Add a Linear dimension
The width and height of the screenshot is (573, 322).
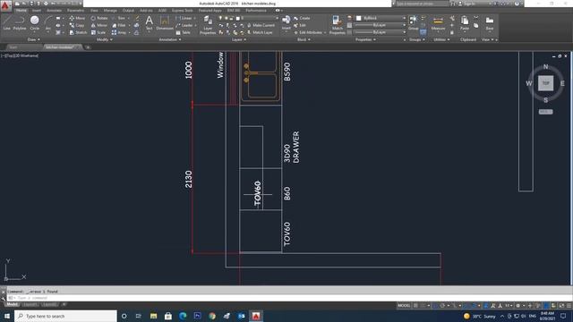(x=184, y=18)
